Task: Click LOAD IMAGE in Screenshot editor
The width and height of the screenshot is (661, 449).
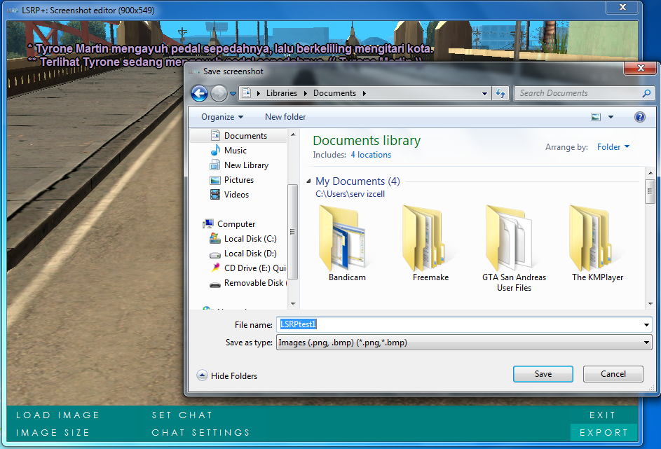Action: (x=57, y=415)
